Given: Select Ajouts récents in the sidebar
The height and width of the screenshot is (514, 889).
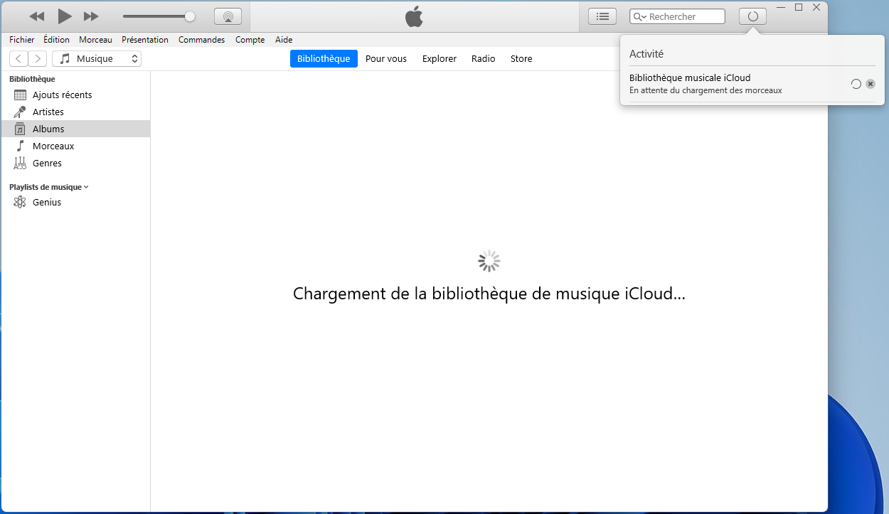Looking at the screenshot, I should coord(75,95).
